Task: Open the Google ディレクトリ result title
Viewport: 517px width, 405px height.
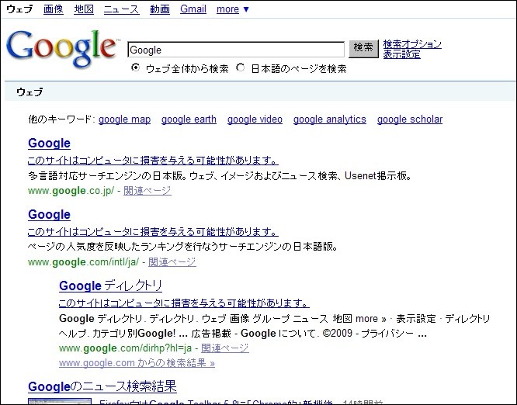Action: [110, 286]
